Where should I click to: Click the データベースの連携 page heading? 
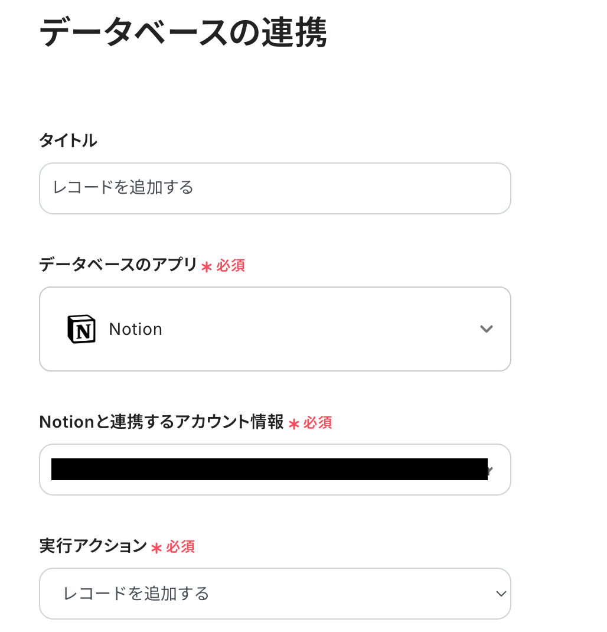tap(183, 33)
